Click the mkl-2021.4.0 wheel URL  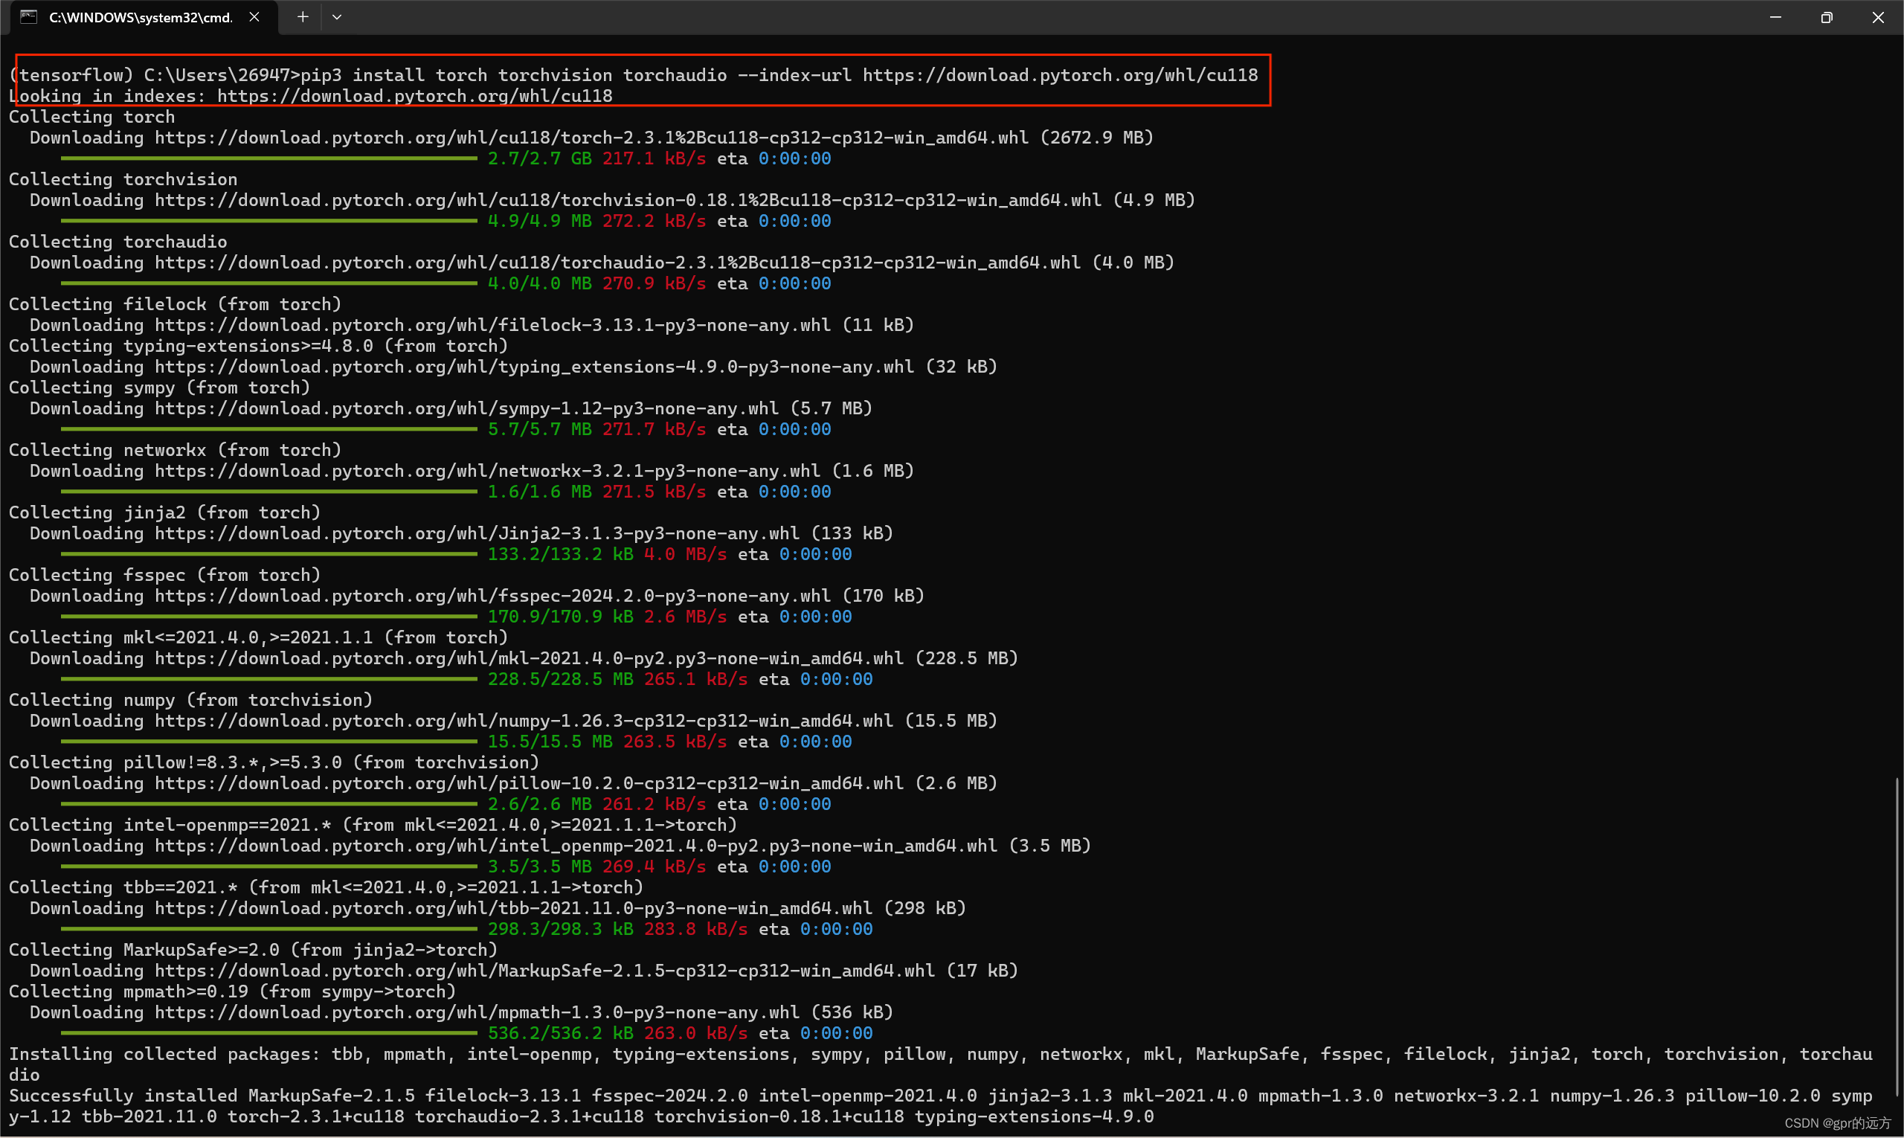pyautogui.click(x=529, y=658)
